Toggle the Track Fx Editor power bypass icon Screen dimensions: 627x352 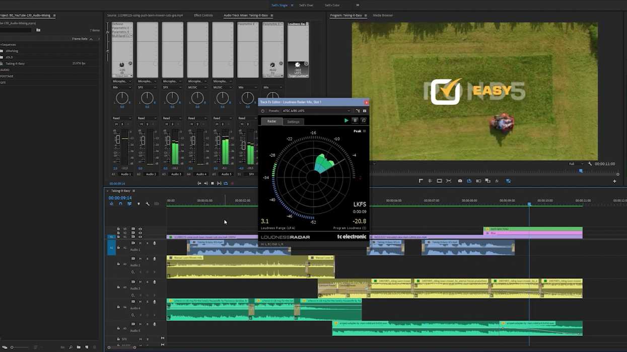tap(262, 111)
